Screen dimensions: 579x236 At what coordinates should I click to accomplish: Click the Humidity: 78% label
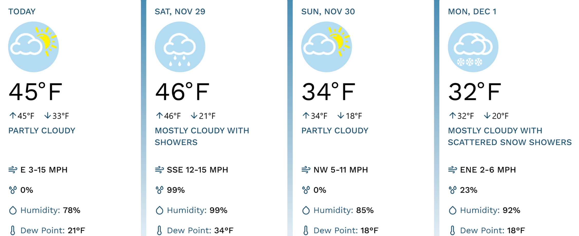(x=50, y=210)
